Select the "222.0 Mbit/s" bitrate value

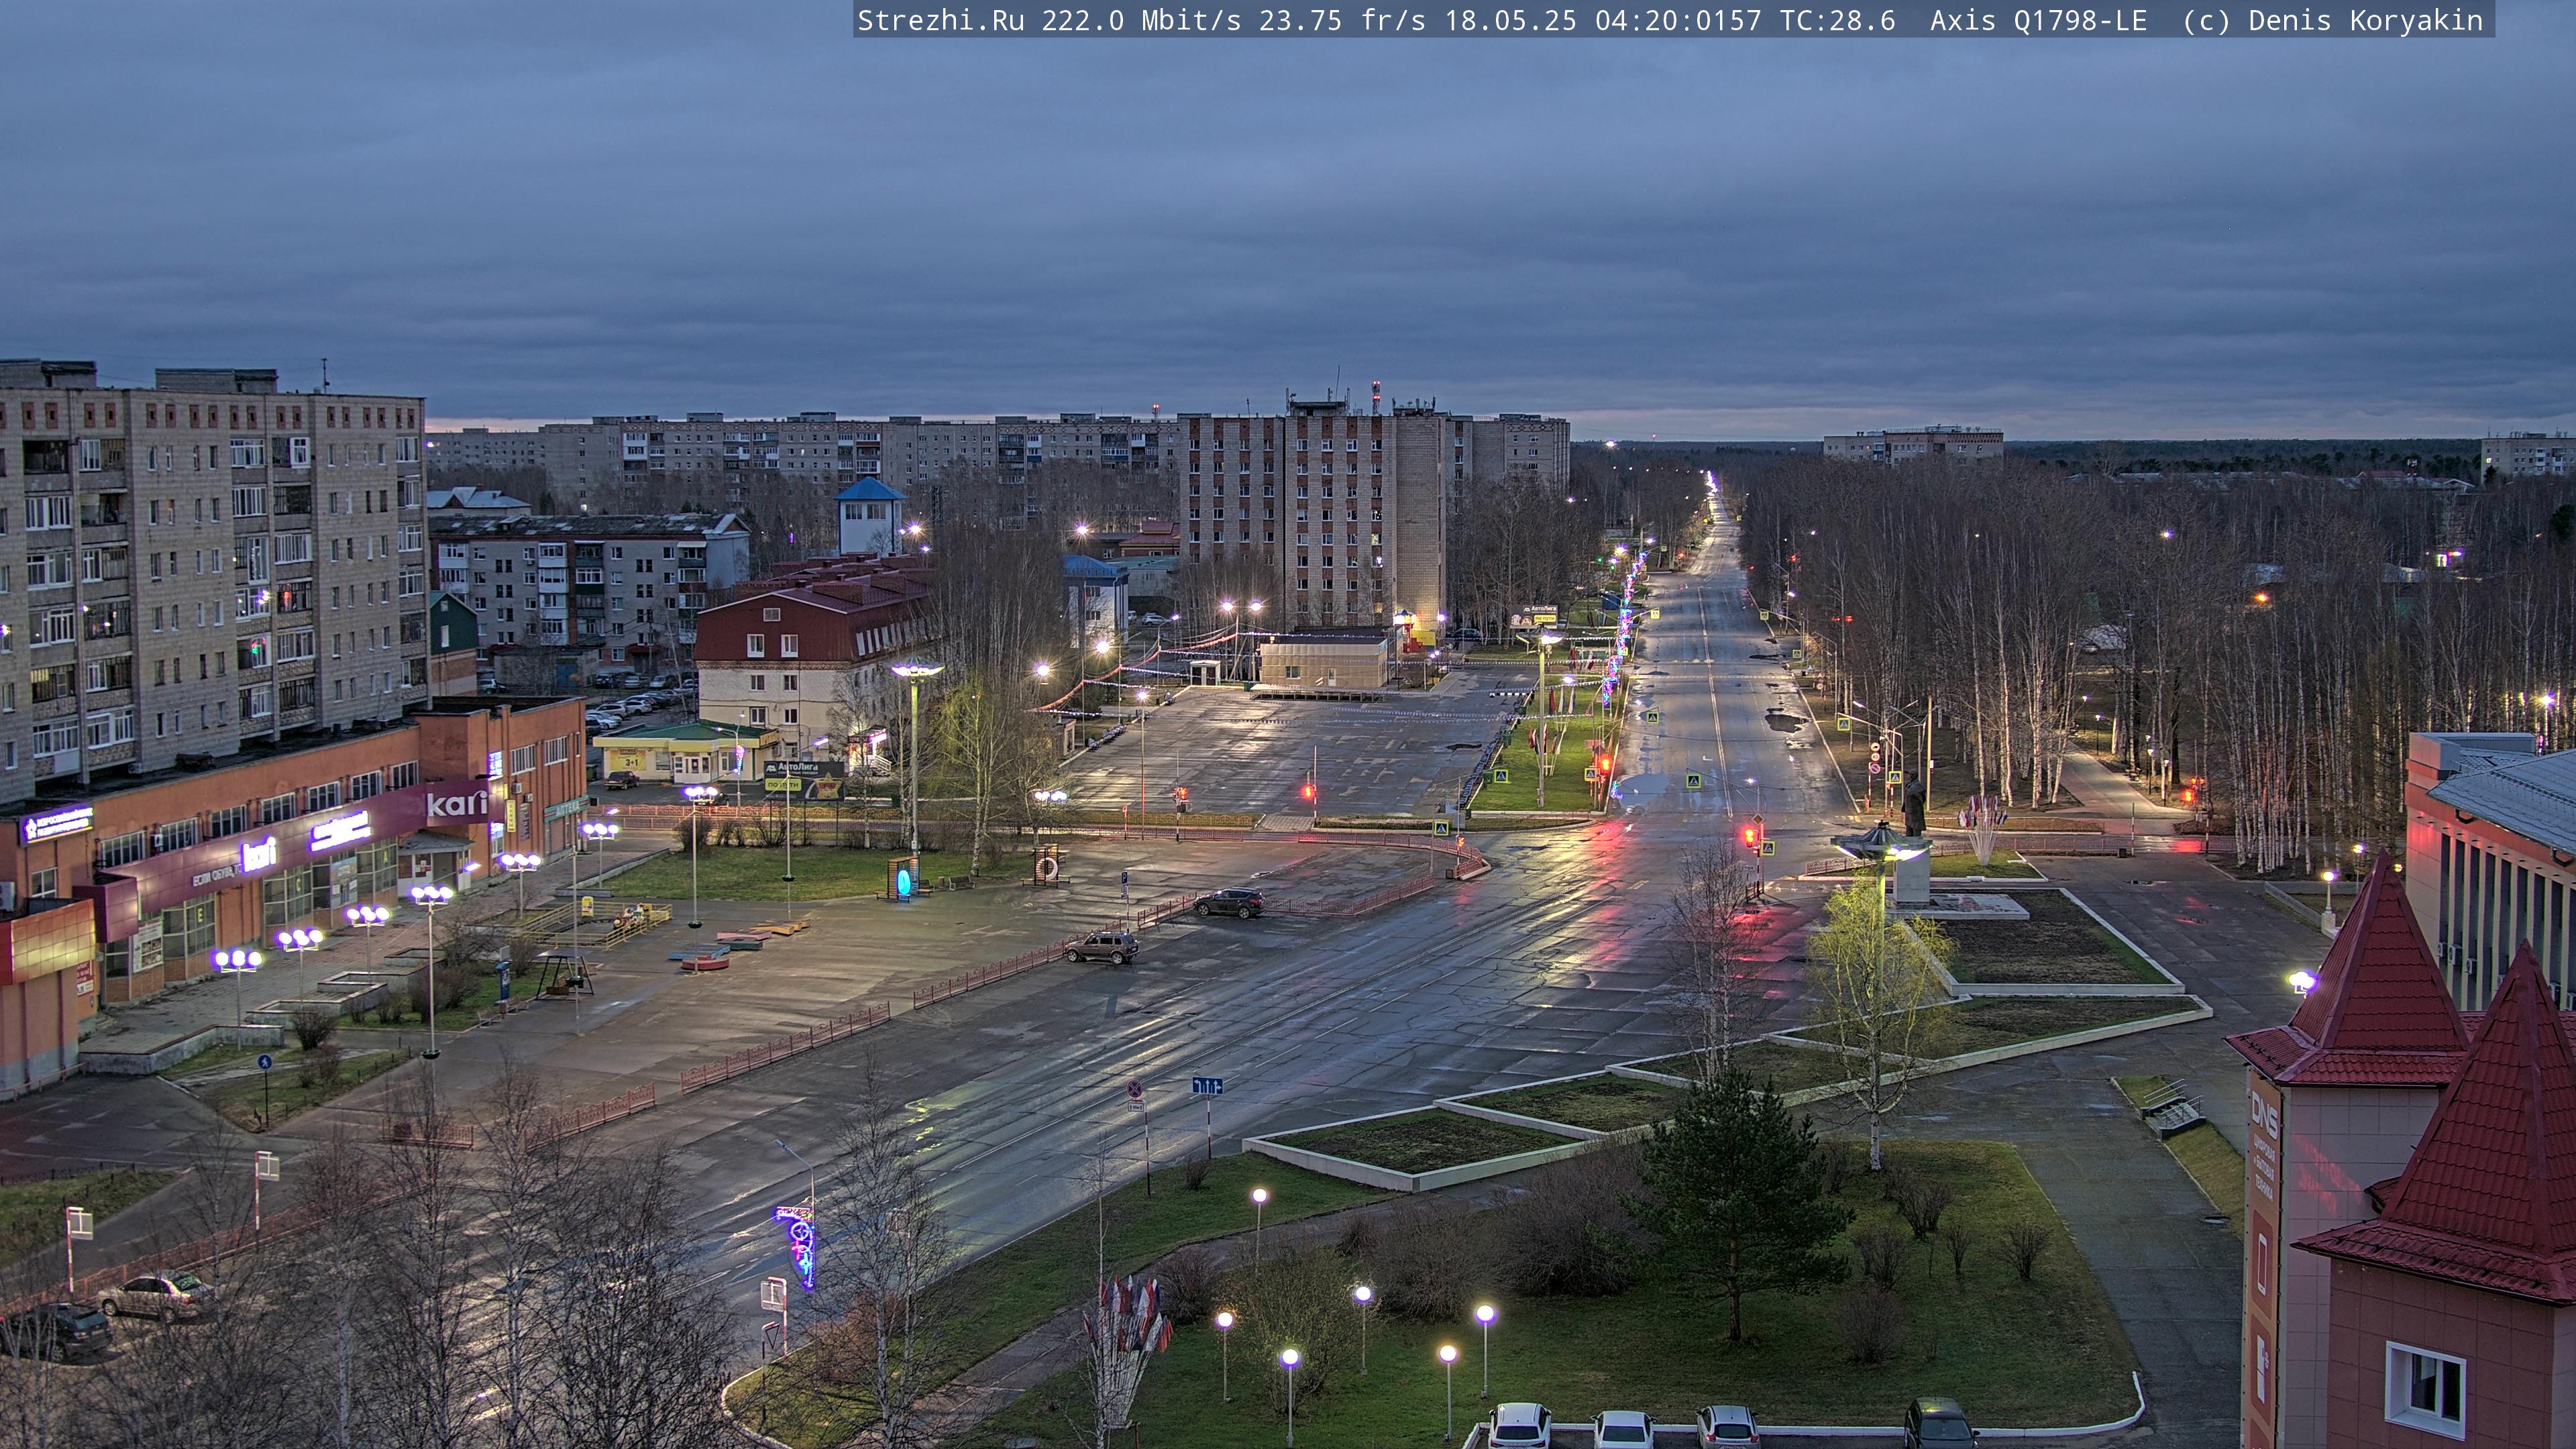pos(1141,20)
